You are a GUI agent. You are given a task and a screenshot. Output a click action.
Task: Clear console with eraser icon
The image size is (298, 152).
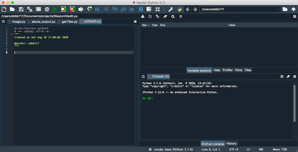(x=288, y=76)
